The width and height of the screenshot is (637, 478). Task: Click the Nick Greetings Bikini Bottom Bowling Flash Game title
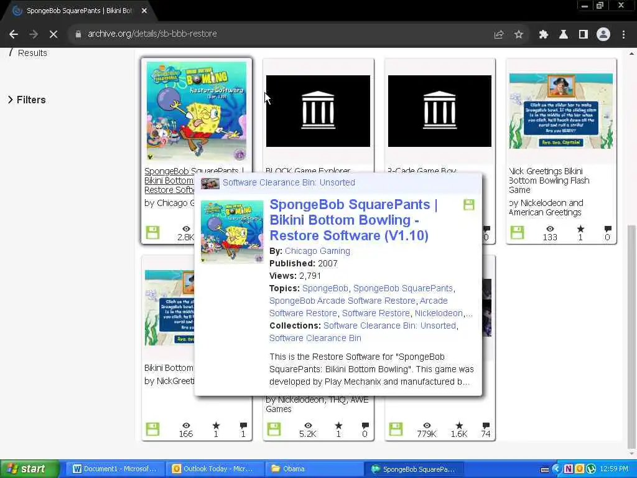point(549,180)
